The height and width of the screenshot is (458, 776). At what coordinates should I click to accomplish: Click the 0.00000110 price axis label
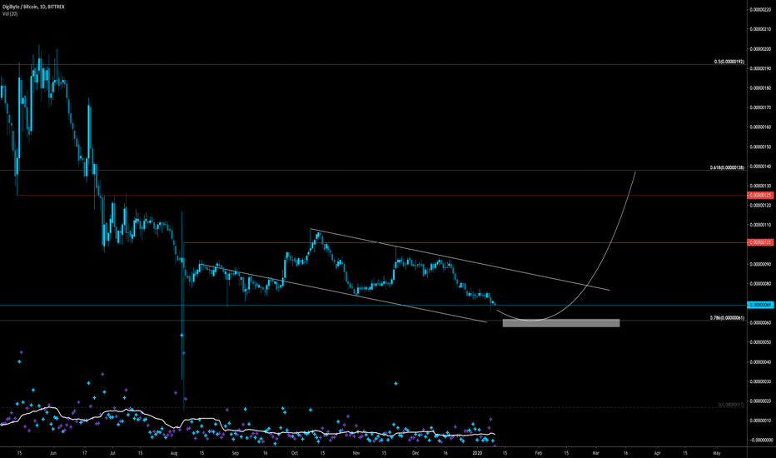coord(761,225)
